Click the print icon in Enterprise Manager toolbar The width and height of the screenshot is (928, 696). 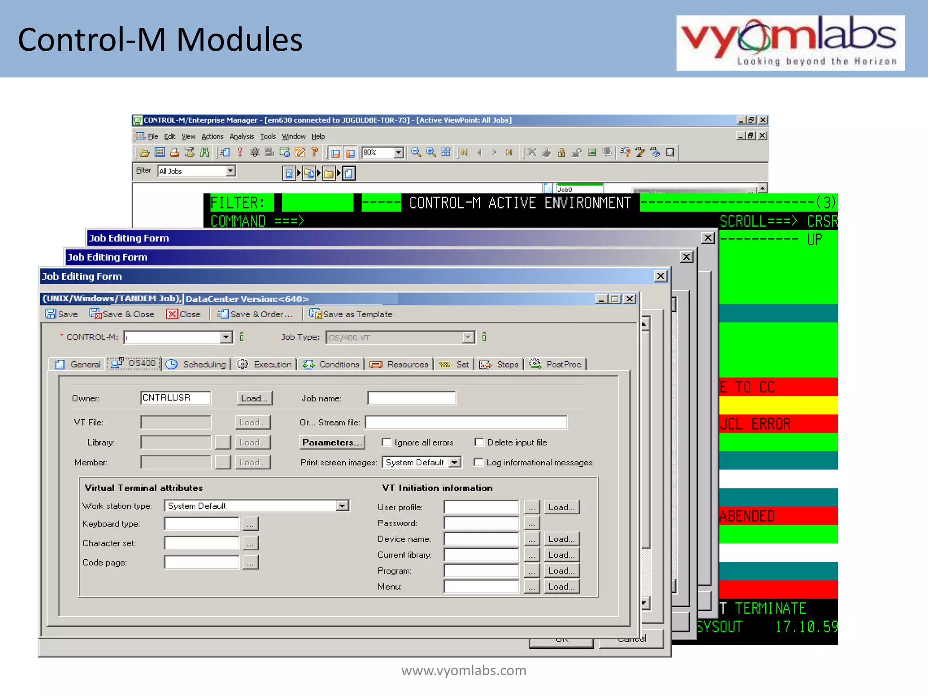click(x=174, y=153)
